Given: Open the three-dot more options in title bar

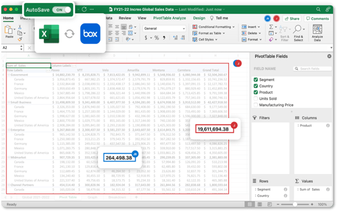Looking at the screenshot, I should coord(92,9).
